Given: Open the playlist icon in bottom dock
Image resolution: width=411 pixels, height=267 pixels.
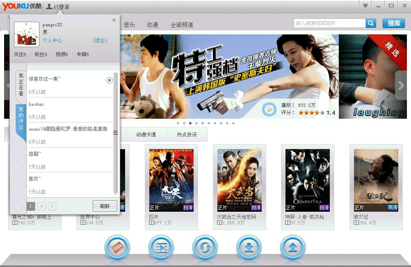Looking at the screenshot, I should [x=161, y=247].
